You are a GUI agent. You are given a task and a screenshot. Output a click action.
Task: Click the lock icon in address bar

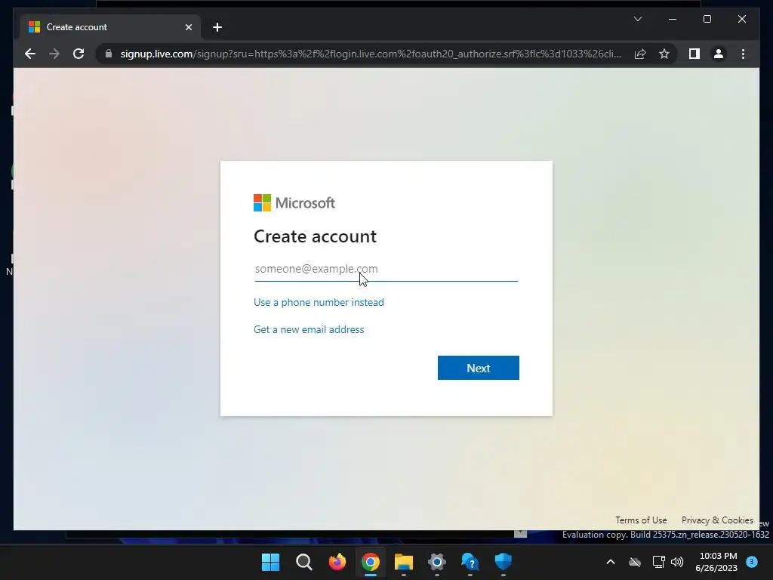[109, 54]
